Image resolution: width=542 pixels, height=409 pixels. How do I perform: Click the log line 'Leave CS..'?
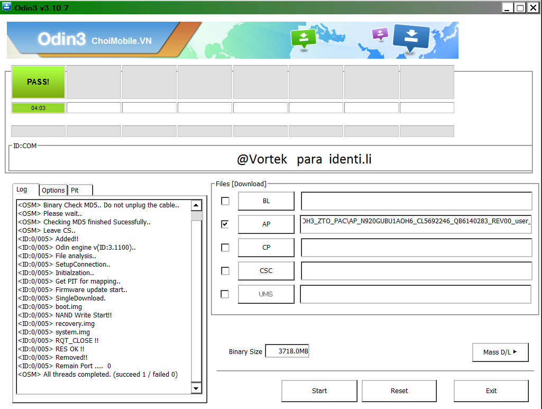(x=47, y=230)
